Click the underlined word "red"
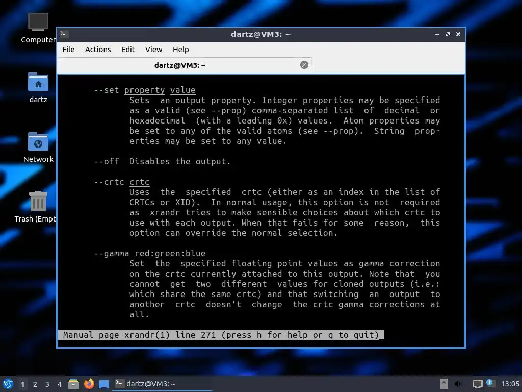This screenshot has width=522, height=392. [x=142, y=253]
